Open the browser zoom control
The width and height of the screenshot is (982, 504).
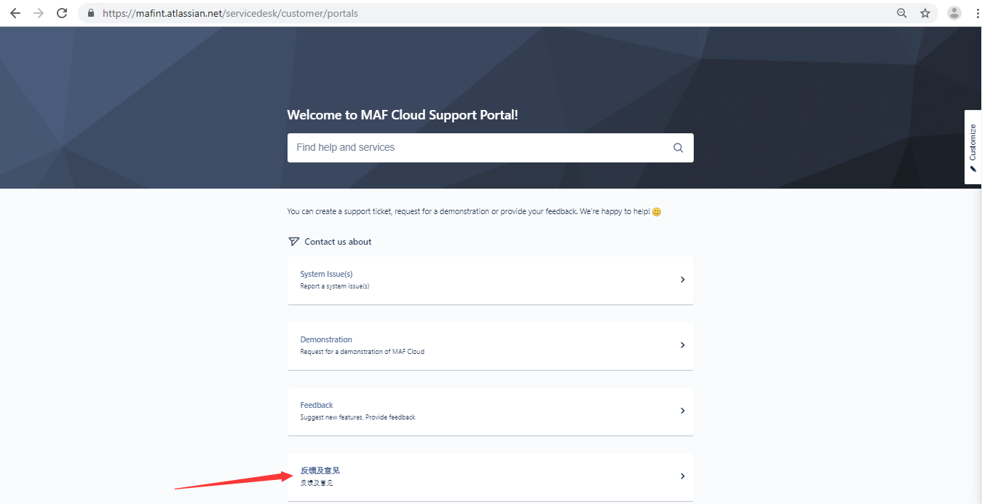902,13
